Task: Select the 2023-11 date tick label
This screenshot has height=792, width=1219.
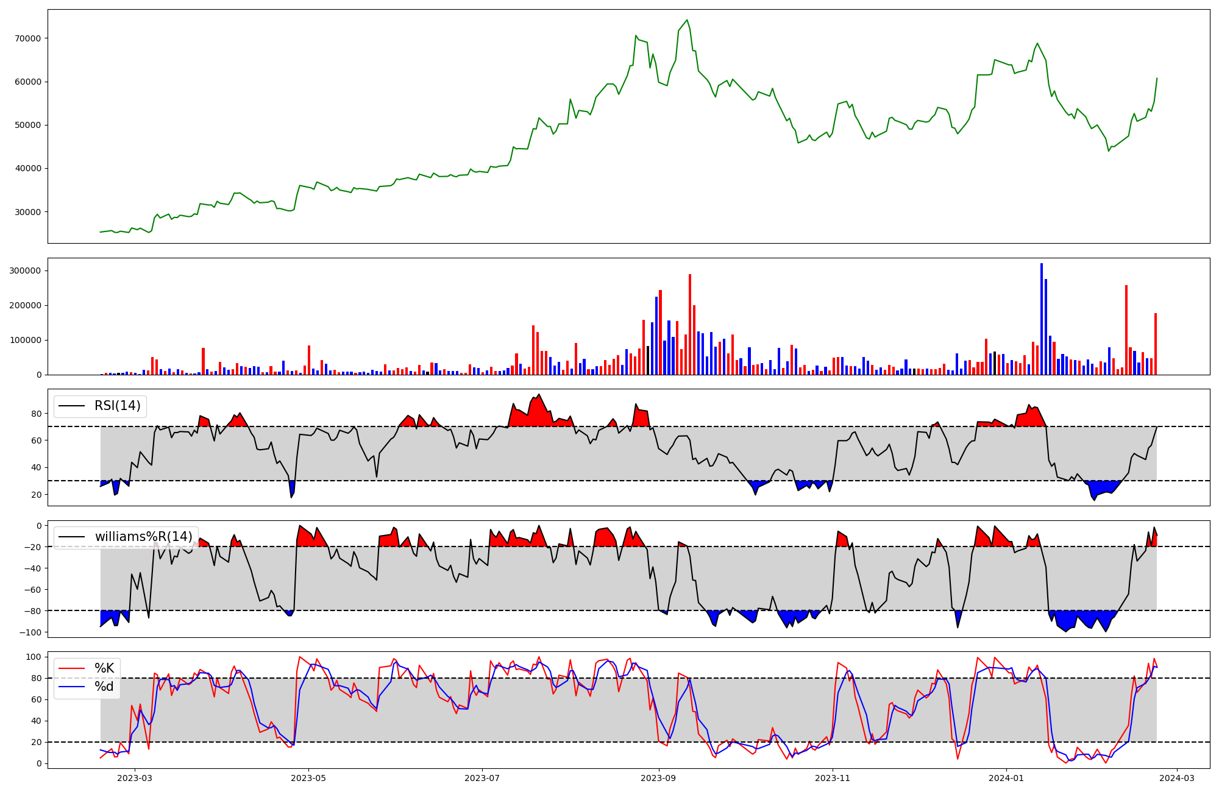Action: coord(832,778)
